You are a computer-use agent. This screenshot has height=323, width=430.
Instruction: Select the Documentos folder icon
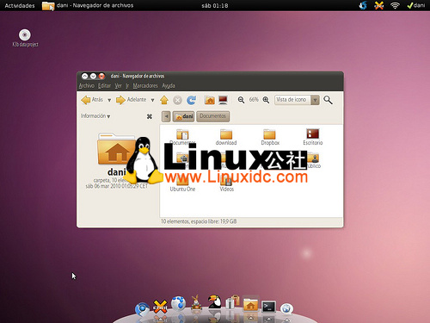pyautogui.click(x=182, y=135)
